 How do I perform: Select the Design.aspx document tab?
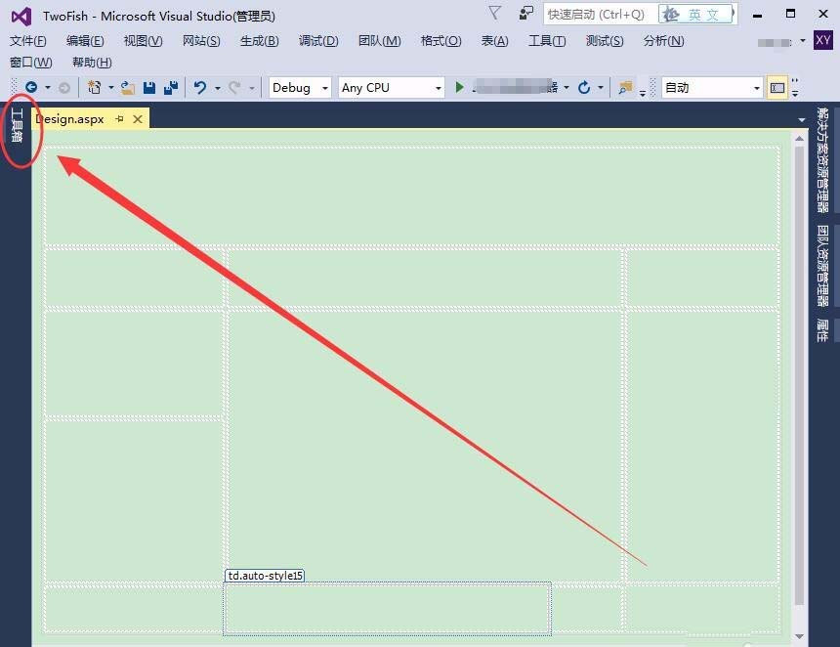70,118
